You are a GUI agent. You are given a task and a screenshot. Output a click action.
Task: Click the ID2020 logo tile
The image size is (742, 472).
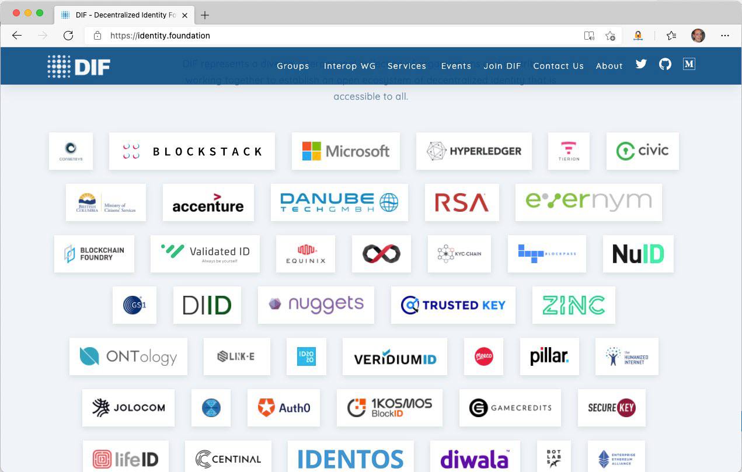306,356
